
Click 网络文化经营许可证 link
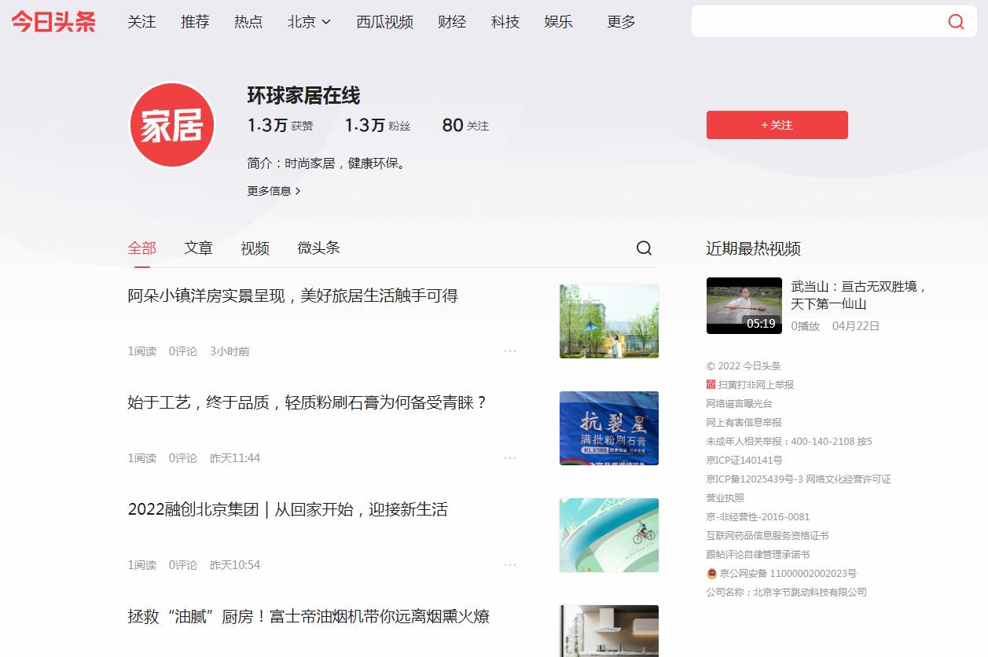coord(850,479)
